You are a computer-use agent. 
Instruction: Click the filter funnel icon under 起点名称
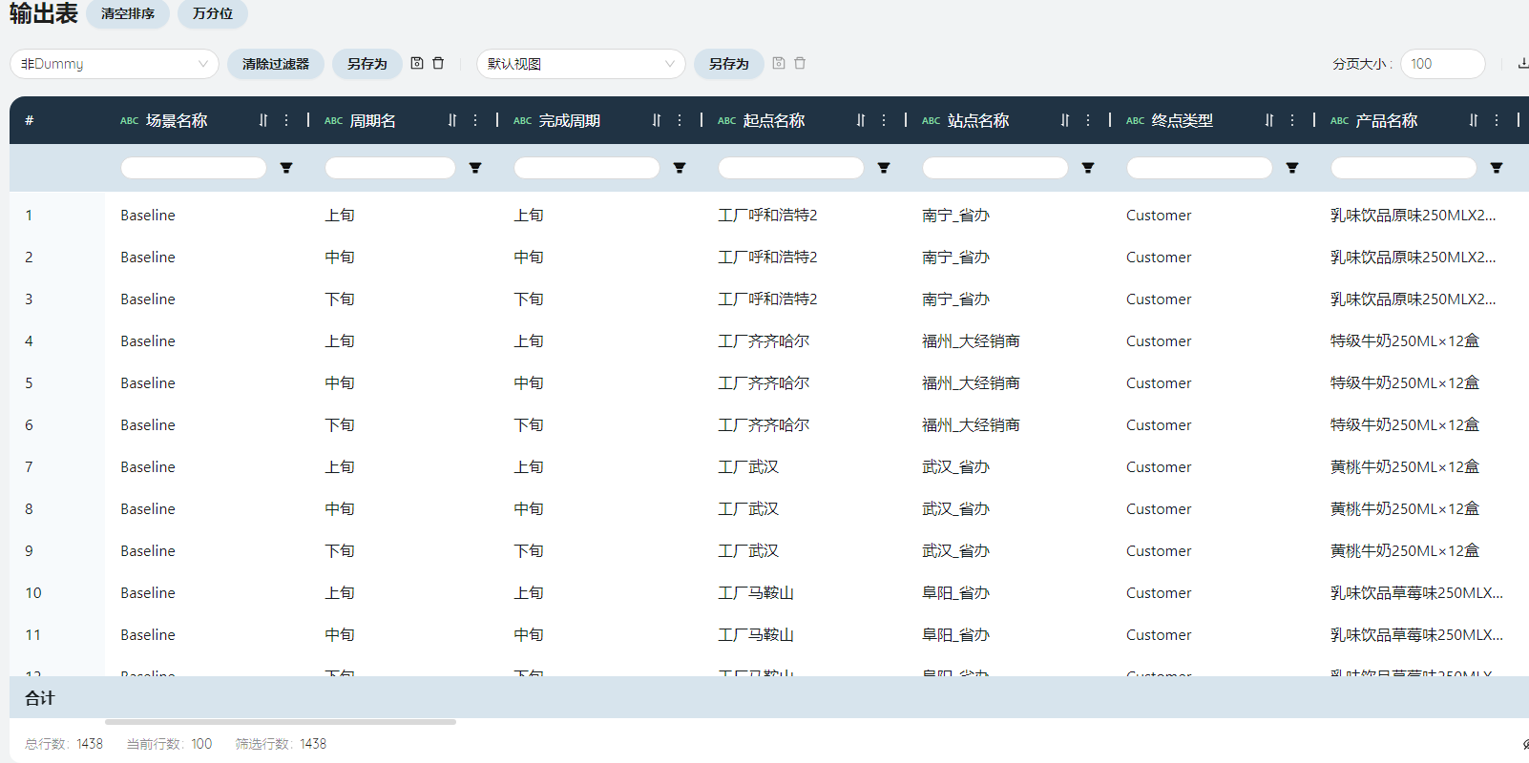pos(884,168)
